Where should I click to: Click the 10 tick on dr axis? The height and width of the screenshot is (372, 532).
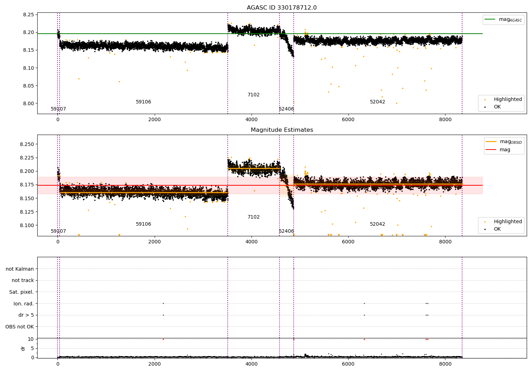[31, 339]
